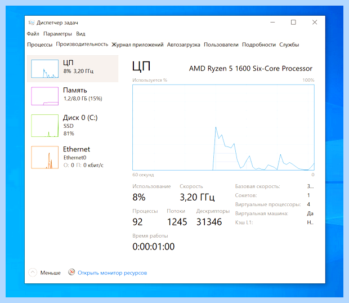Image resolution: width=349 pixels, height=303 pixels.
Task: Click the Ethernet0 adapter name
Action: click(x=75, y=158)
